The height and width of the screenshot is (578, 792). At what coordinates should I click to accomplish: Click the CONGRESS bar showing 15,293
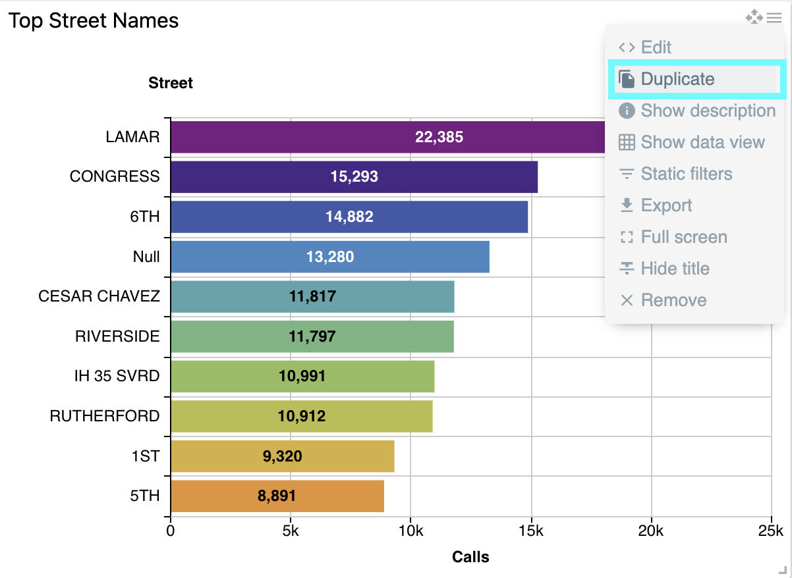tap(354, 176)
